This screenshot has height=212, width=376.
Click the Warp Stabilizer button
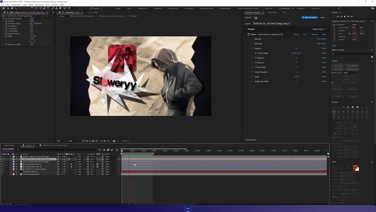coord(352,65)
